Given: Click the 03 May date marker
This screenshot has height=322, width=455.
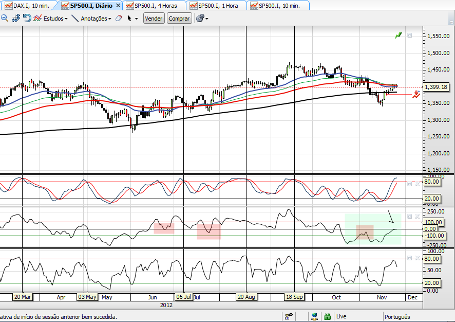Looking at the screenshot, I should [x=87, y=297].
